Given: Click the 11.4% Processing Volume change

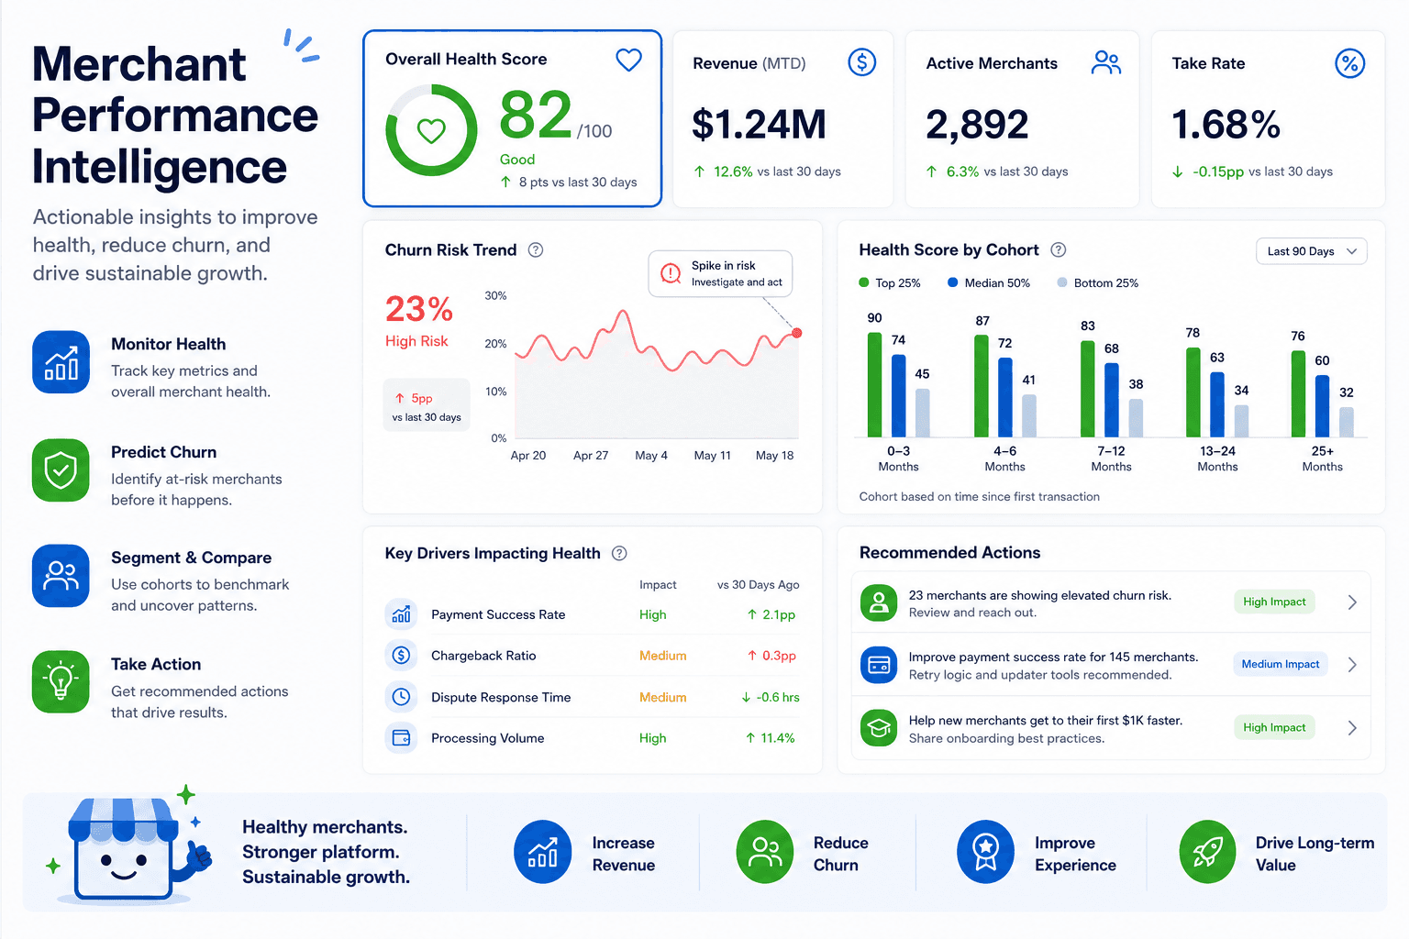Looking at the screenshot, I should coord(771,737).
